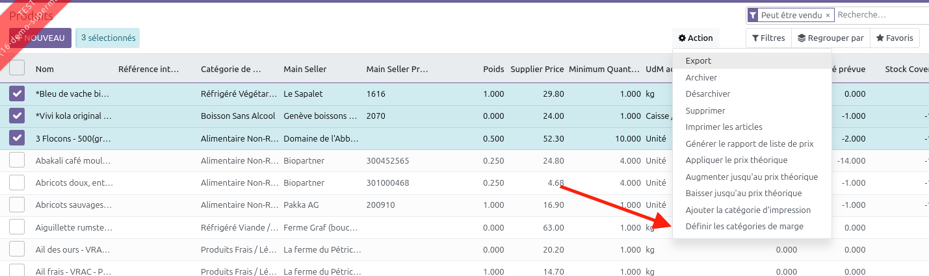Click the funnel icon in search filter tag
This screenshot has width=929, height=276.
pyautogui.click(x=753, y=15)
